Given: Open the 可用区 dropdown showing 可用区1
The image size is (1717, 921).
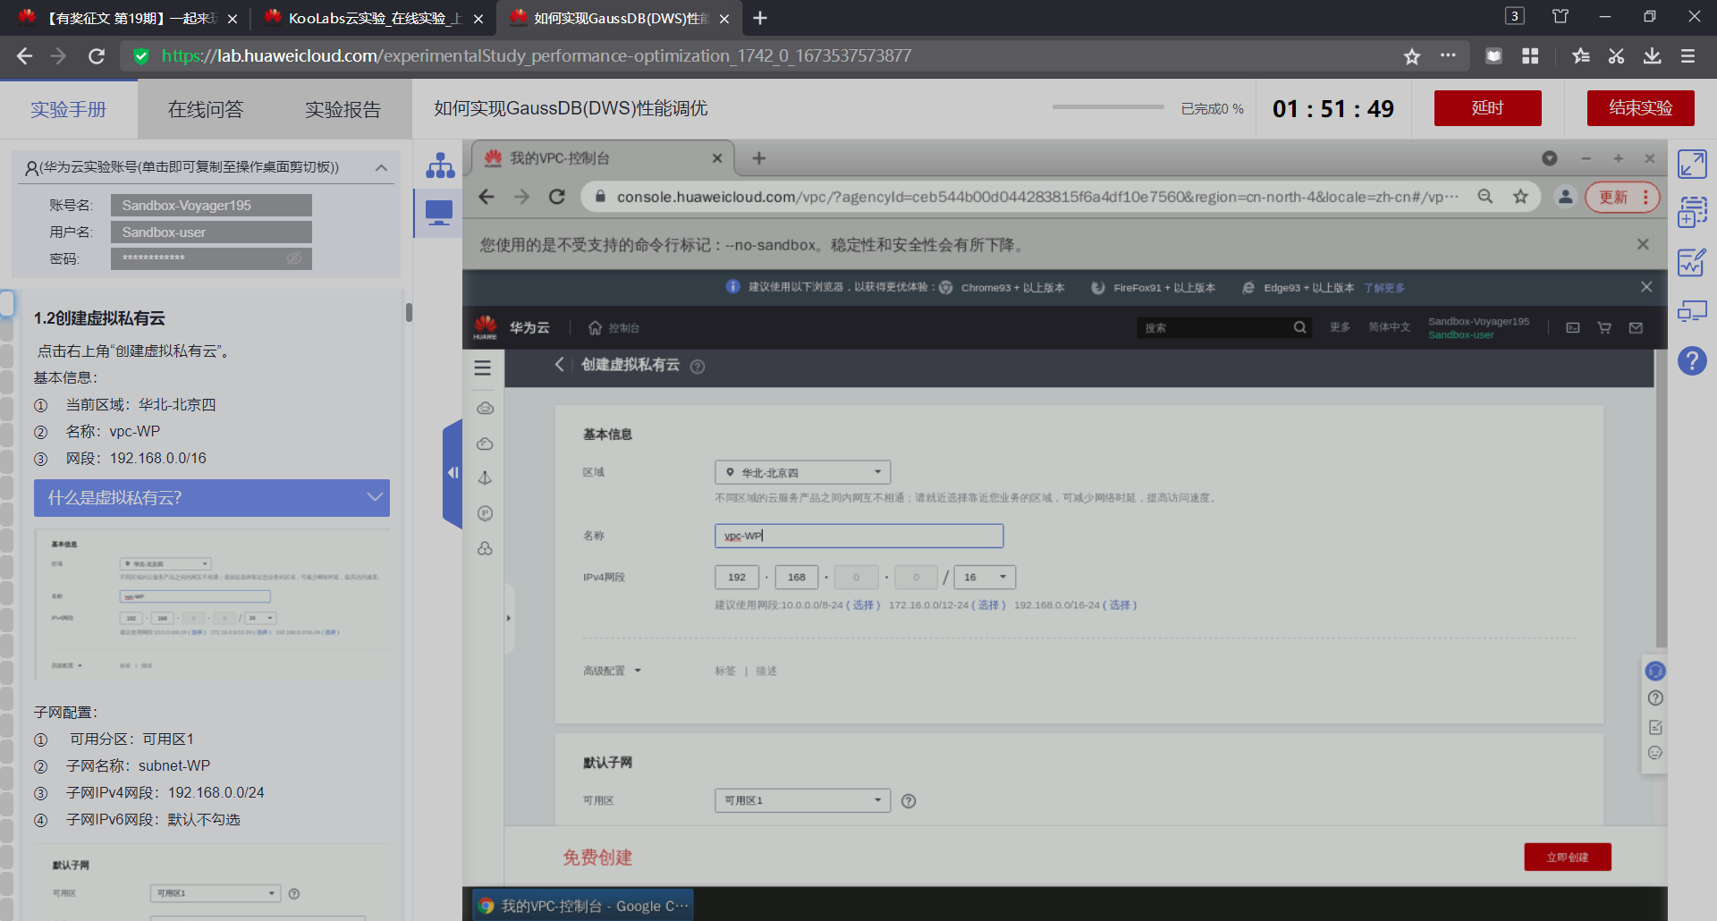Looking at the screenshot, I should coord(802,800).
